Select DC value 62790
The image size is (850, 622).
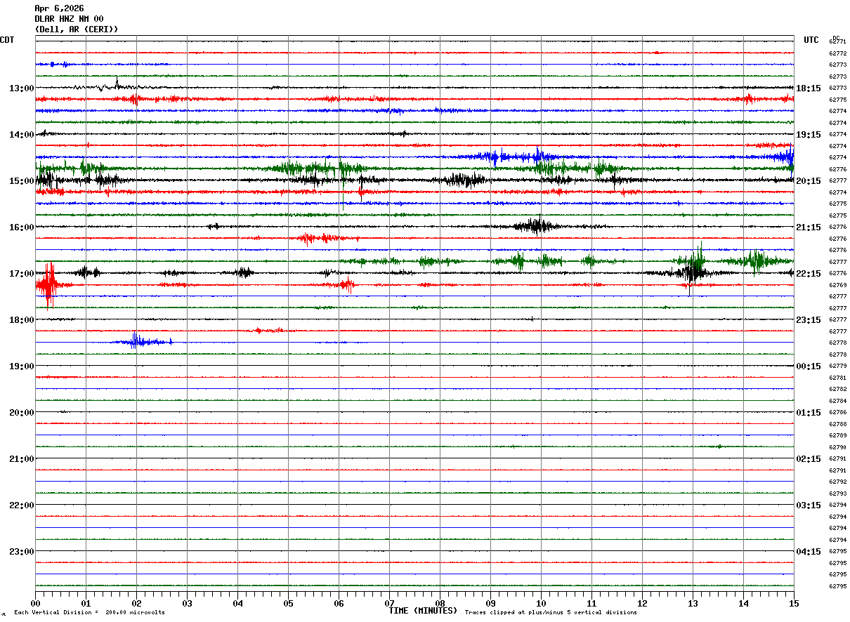click(837, 447)
